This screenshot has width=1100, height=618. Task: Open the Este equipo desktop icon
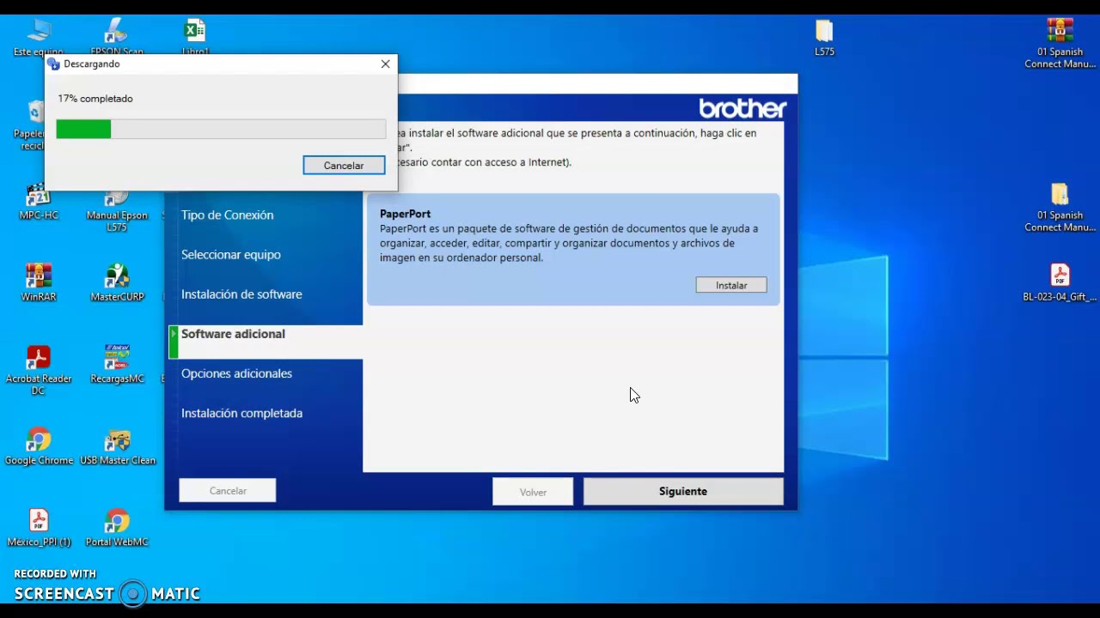pyautogui.click(x=38, y=38)
